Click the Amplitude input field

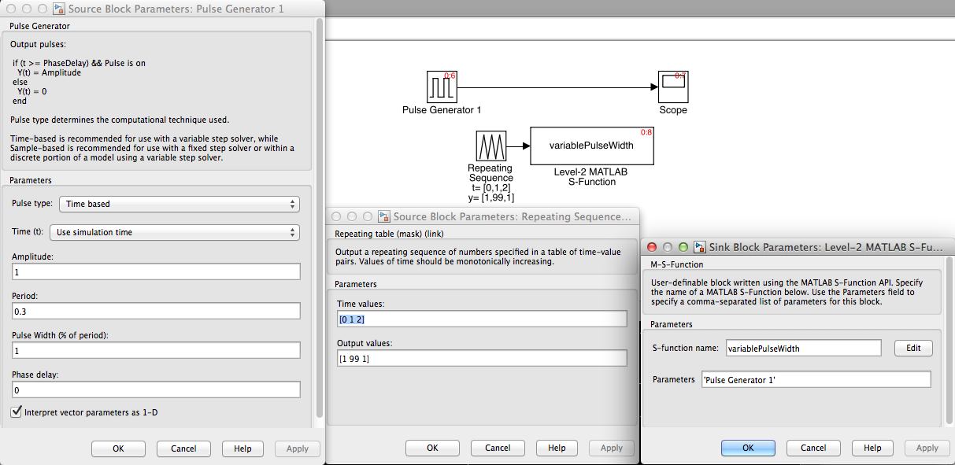point(156,271)
